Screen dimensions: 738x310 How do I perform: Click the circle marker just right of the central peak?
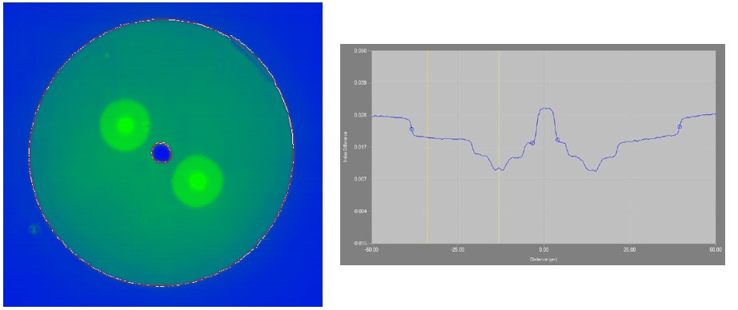pyautogui.click(x=557, y=140)
